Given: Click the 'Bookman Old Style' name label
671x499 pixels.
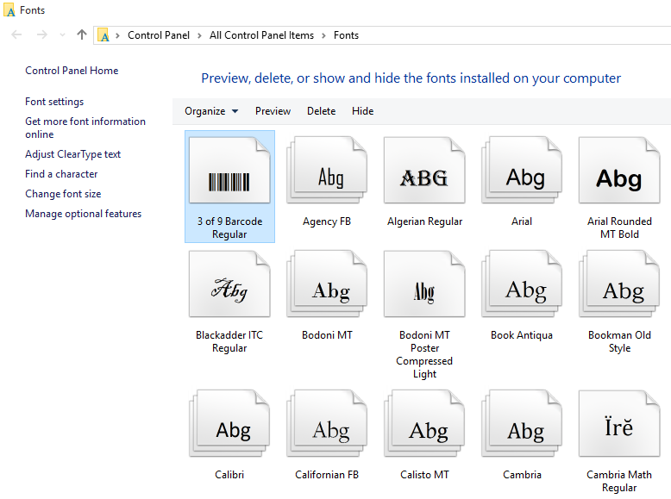Looking at the screenshot, I should pos(619,341).
